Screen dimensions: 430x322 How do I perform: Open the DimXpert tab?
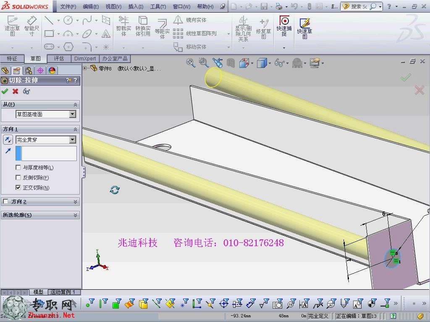pos(85,59)
